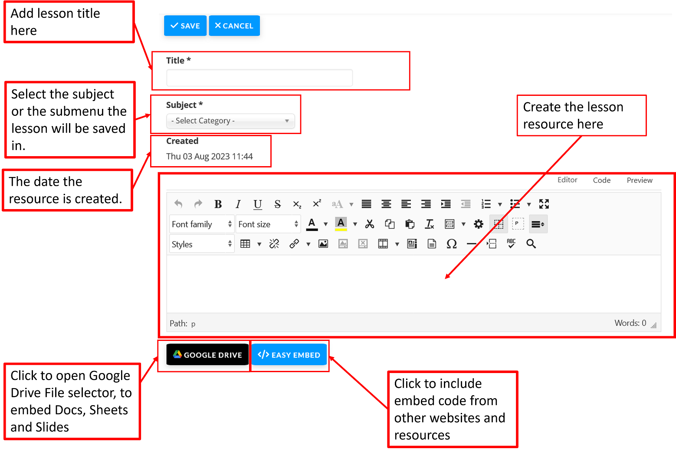
Task: Insert a horizontal line in the editor
Action: [472, 244]
